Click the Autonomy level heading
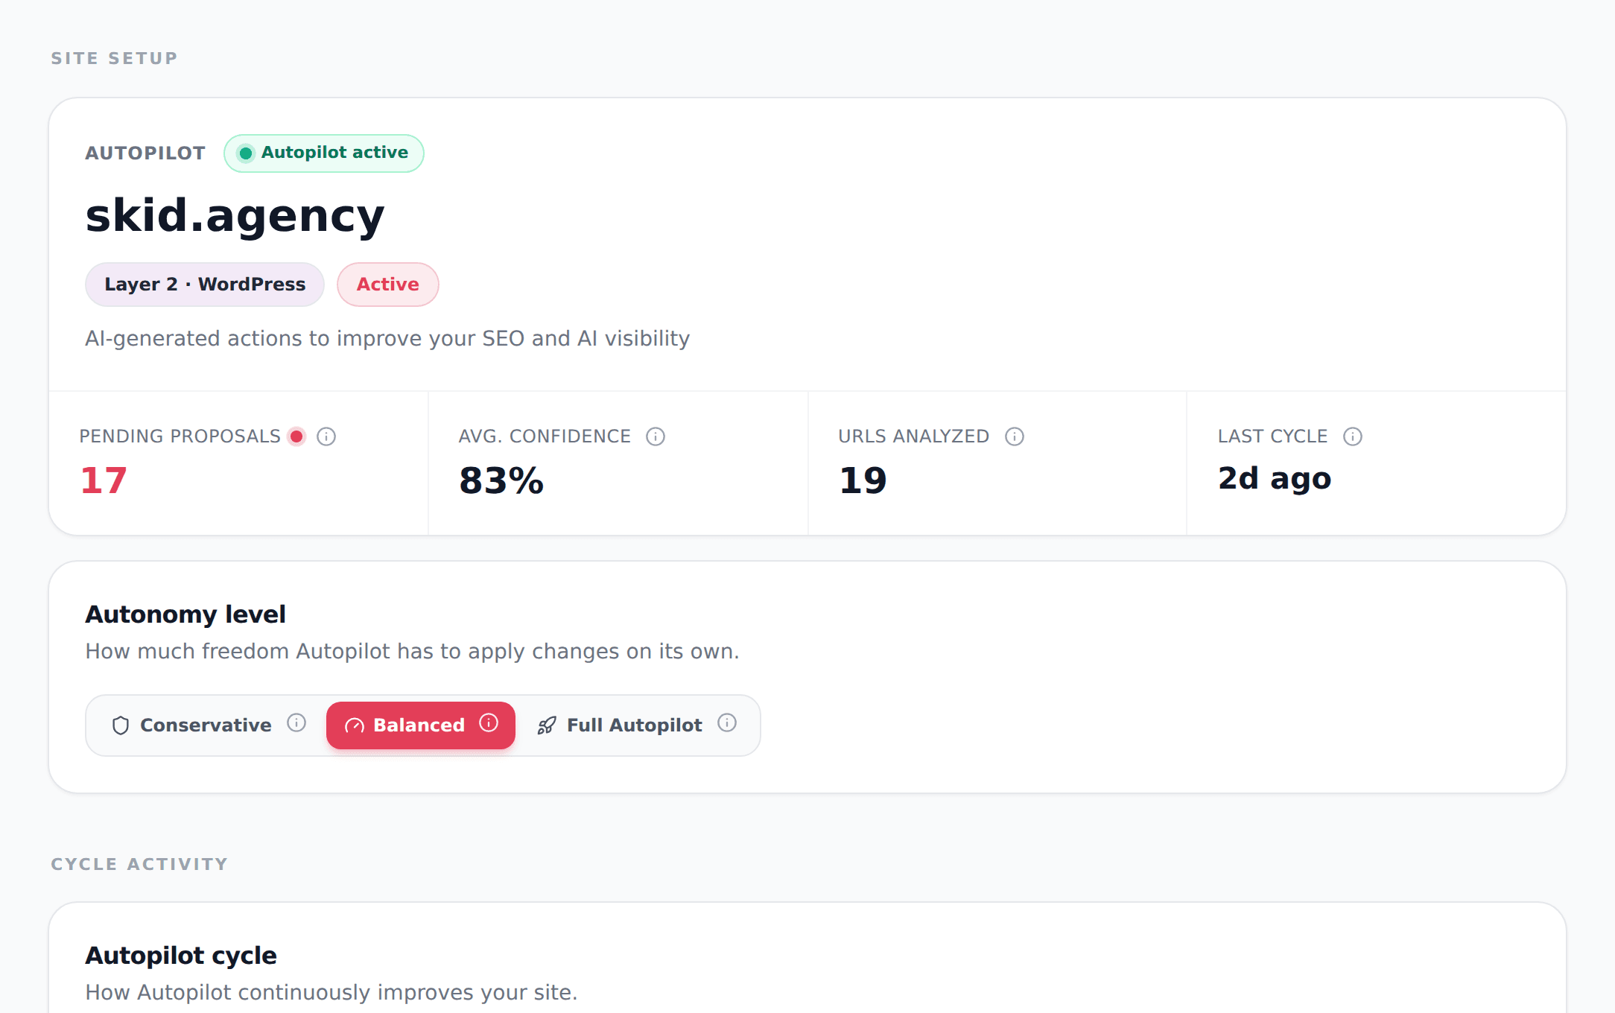This screenshot has width=1615, height=1013. pos(185,615)
